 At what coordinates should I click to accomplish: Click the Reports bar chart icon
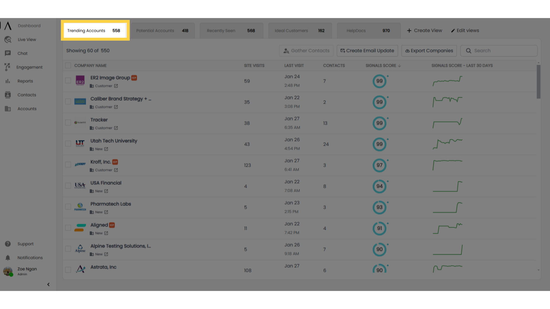pos(8,81)
